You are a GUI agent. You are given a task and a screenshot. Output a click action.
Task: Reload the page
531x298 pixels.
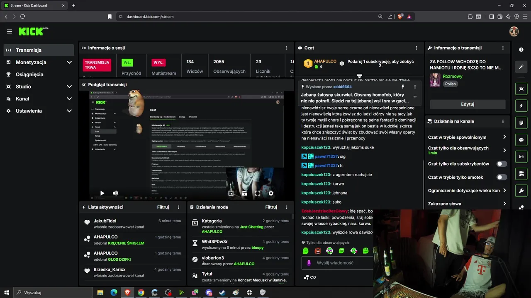coord(22,17)
